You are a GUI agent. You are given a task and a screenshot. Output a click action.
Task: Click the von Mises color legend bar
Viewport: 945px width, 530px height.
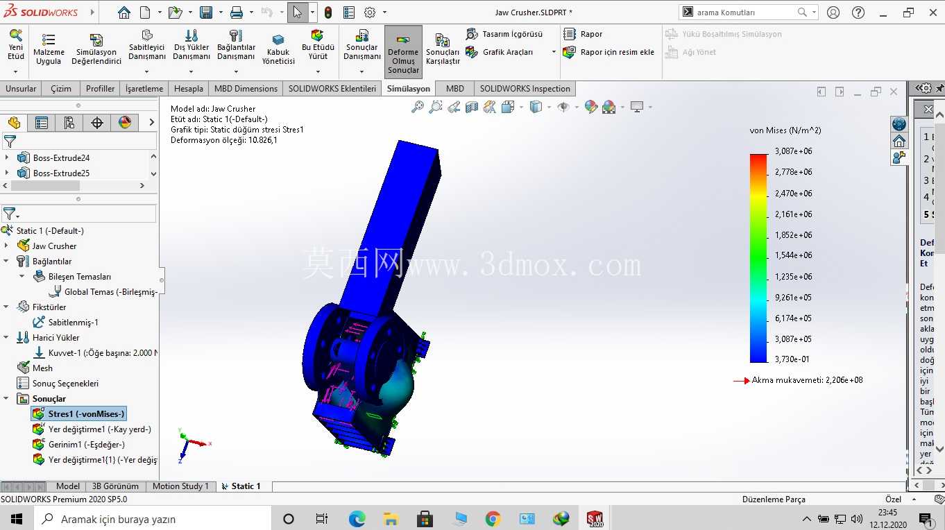(x=758, y=258)
